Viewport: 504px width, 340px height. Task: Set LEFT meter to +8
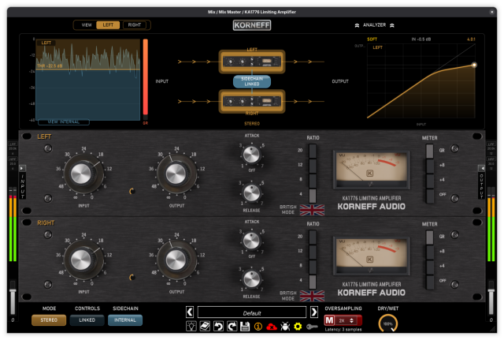click(429, 166)
